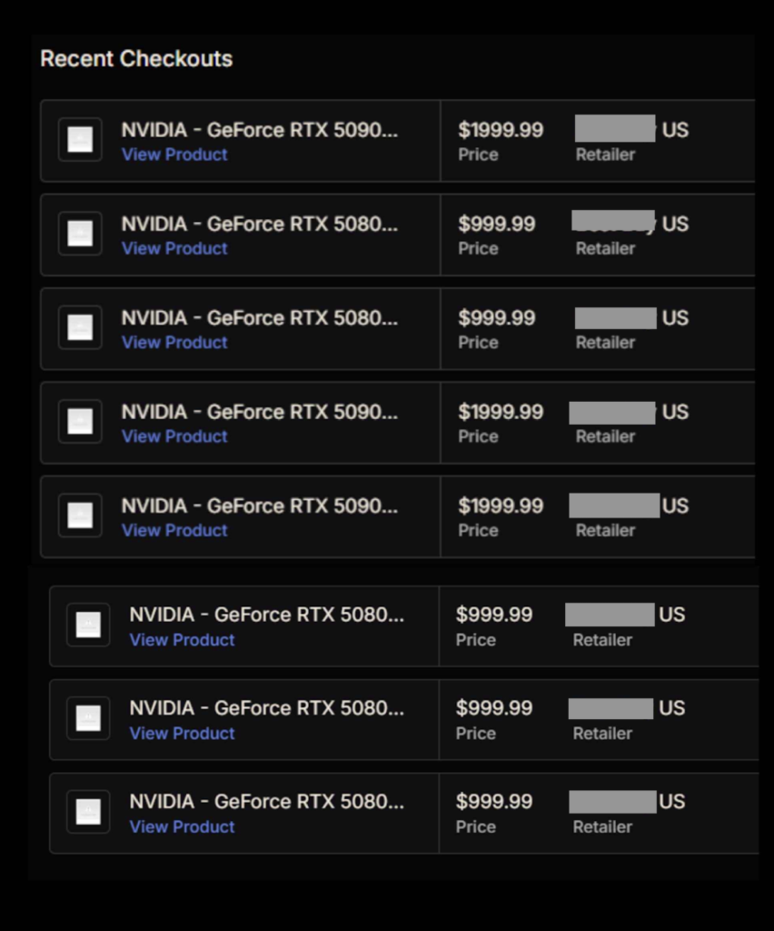Click the RTX 5090 product title in the first row
The height and width of the screenshot is (931, 774).
(x=260, y=130)
